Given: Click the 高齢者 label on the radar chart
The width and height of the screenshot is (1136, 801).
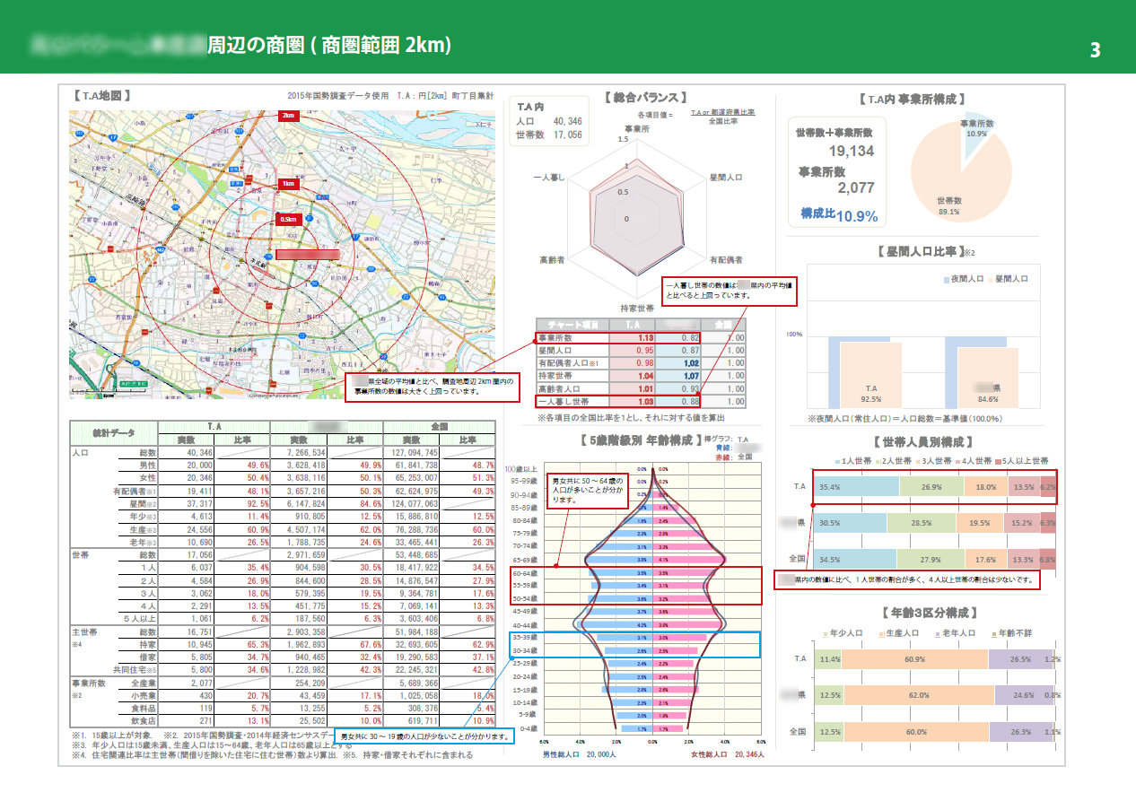Looking at the screenshot, I should pyautogui.click(x=552, y=259).
